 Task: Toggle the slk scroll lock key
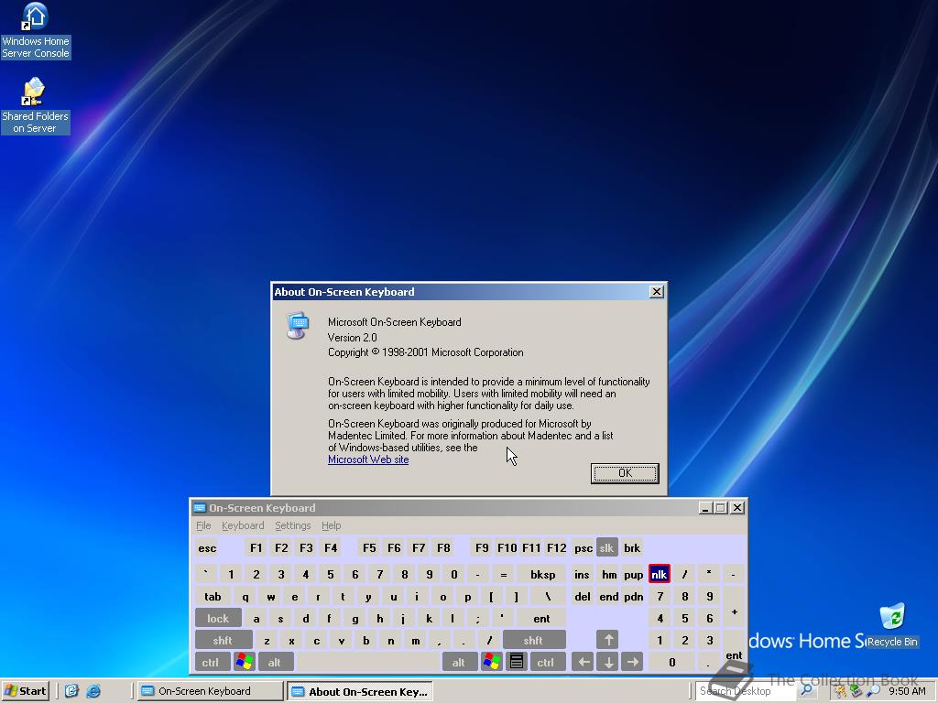(x=607, y=547)
